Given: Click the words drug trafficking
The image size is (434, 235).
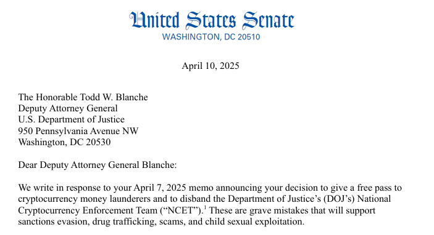Looking at the screenshot, I should 123,221.
